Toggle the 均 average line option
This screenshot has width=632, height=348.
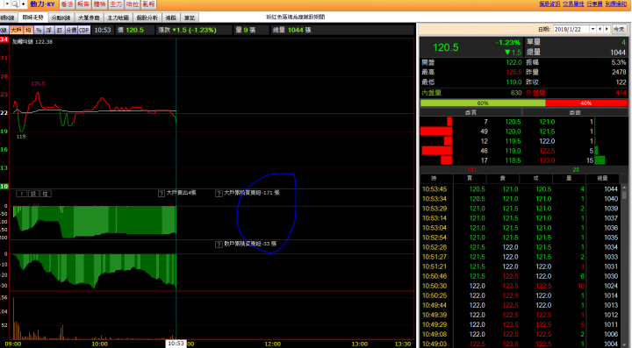coord(28,30)
